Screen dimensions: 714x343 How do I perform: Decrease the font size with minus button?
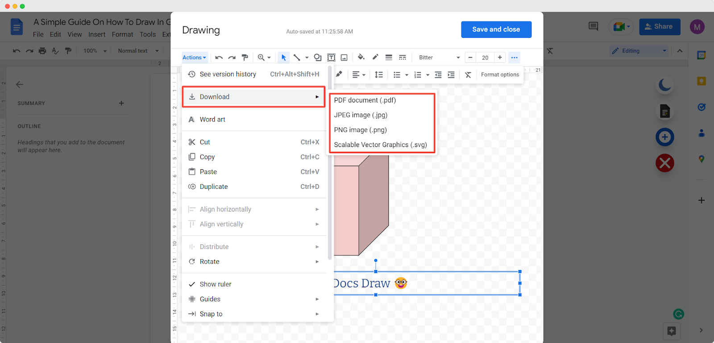(470, 57)
